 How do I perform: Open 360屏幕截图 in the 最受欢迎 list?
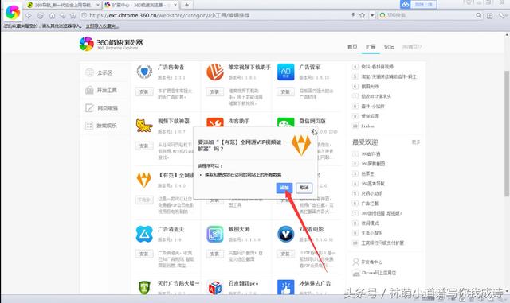(x=373, y=164)
